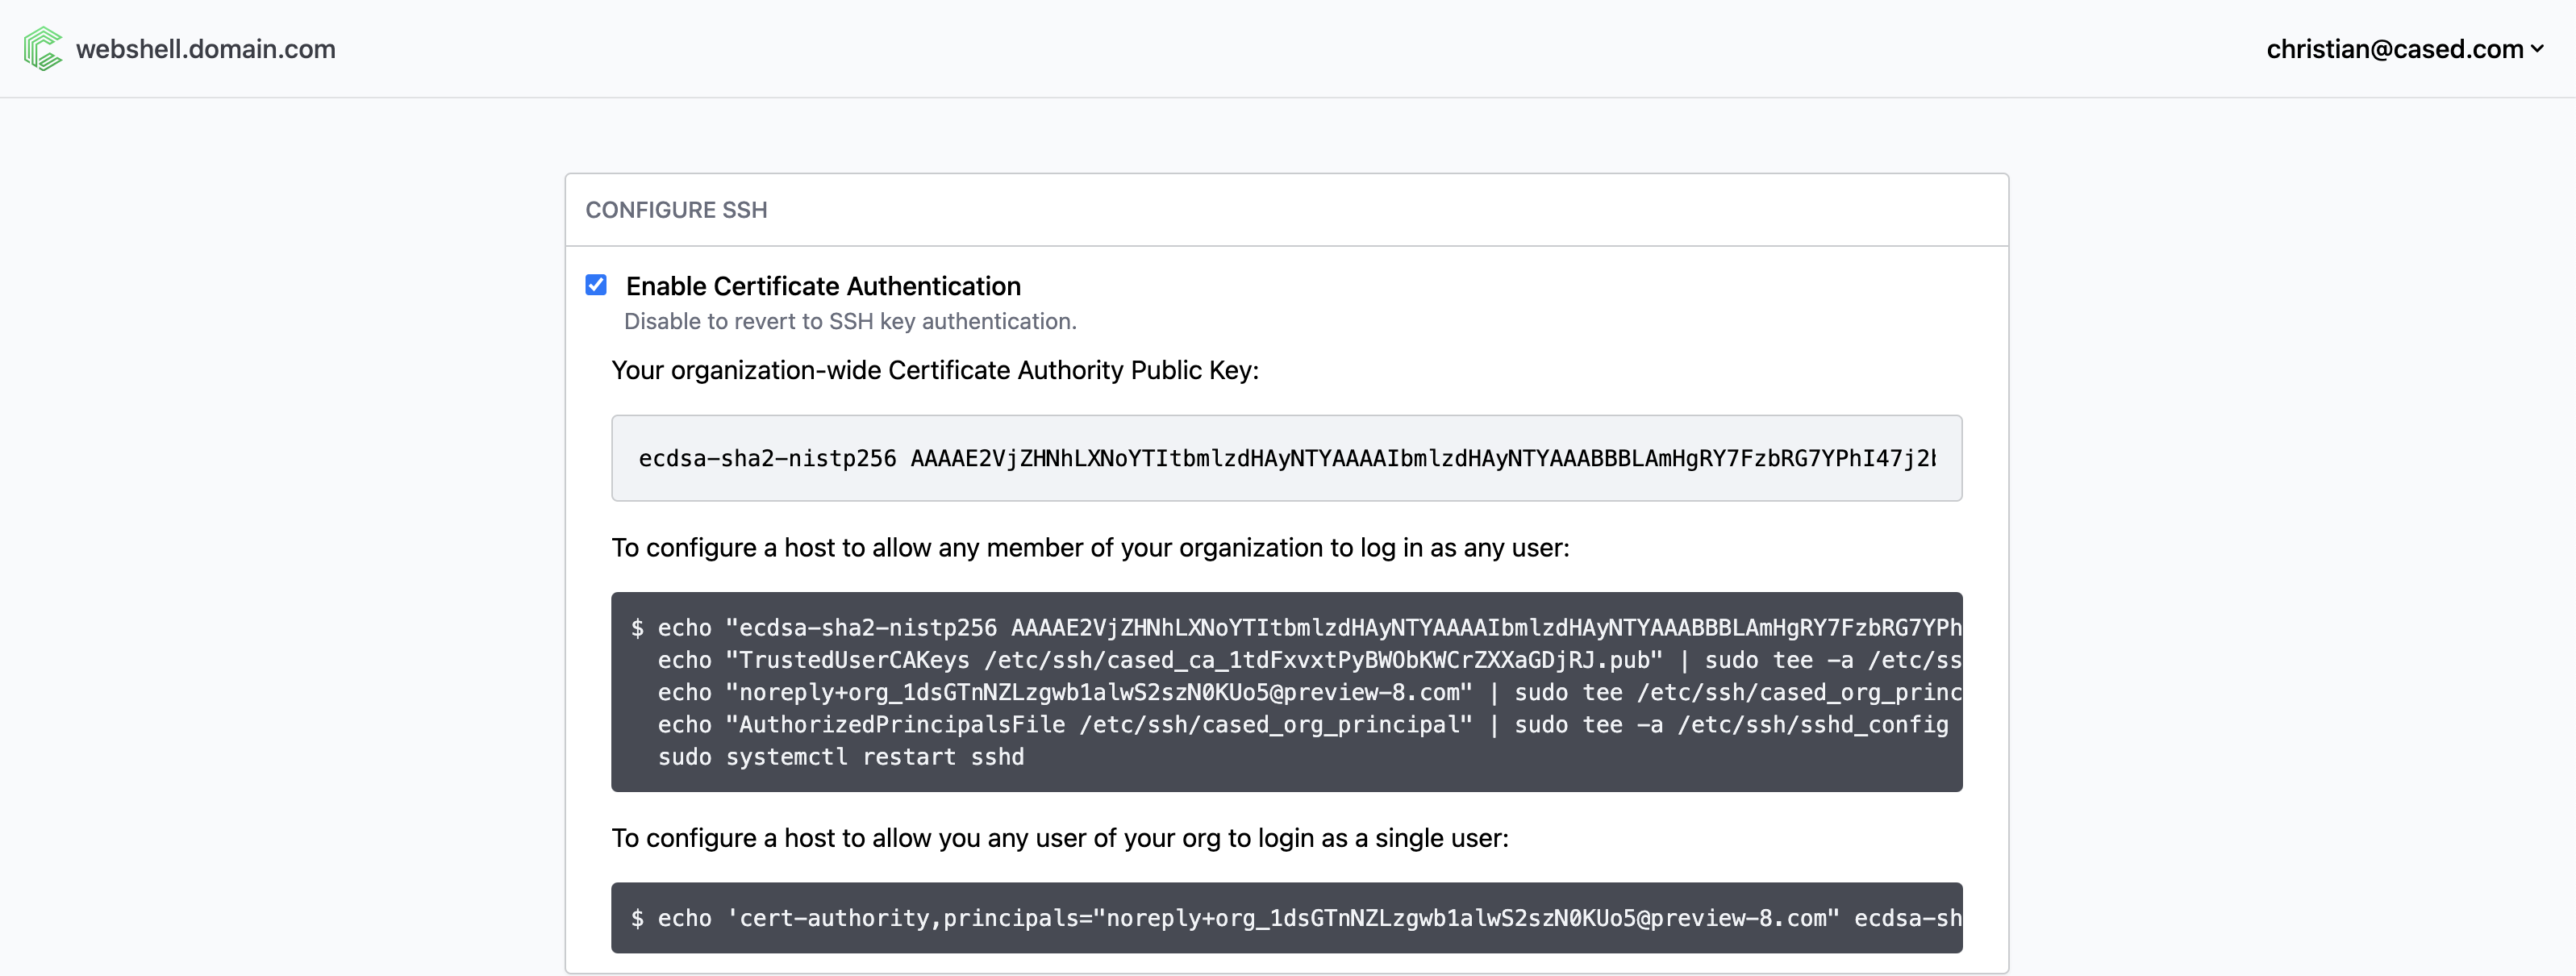Click the 'Disable to revert to SSH key' hint
This screenshot has width=2576, height=976.
click(x=849, y=321)
